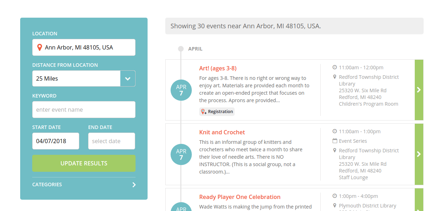Click clock icon beside 1:00pm - 4:00pm
The height and width of the screenshot is (211, 442).
(x=334, y=196)
